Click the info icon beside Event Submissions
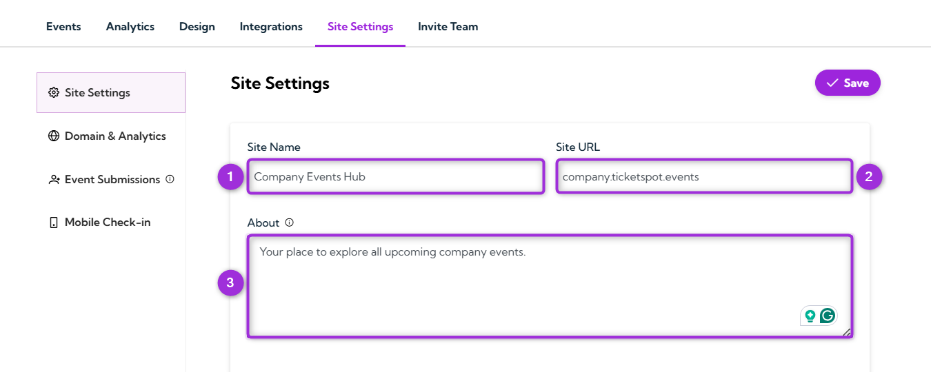Viewport: 931px width, 372px height. tap(170, 179)
